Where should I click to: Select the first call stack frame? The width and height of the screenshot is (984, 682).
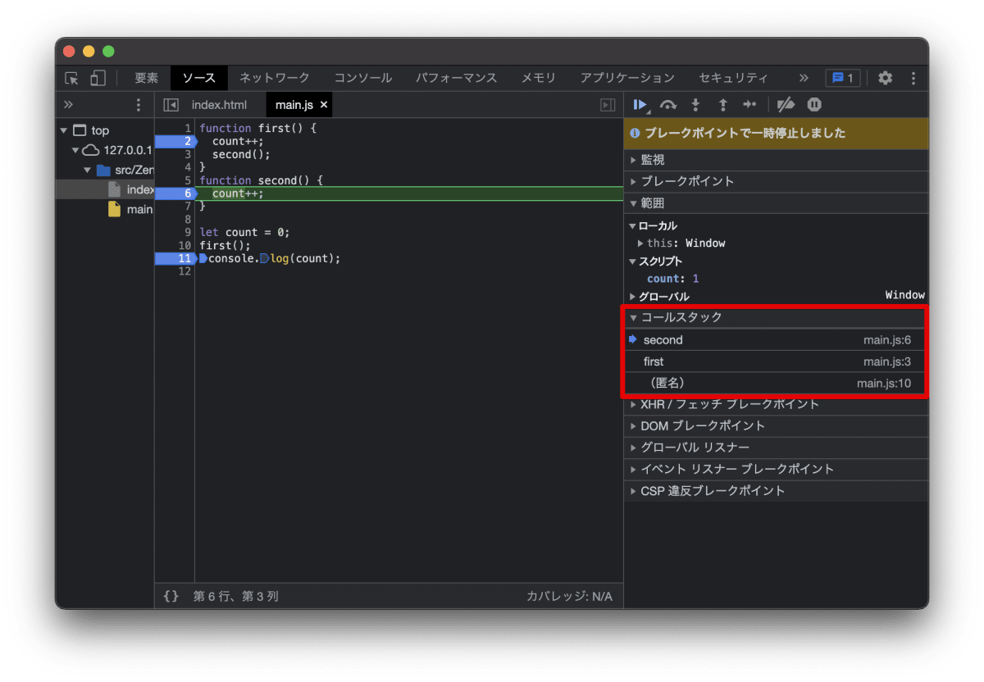pyautogui.click(x=776, y=361)
